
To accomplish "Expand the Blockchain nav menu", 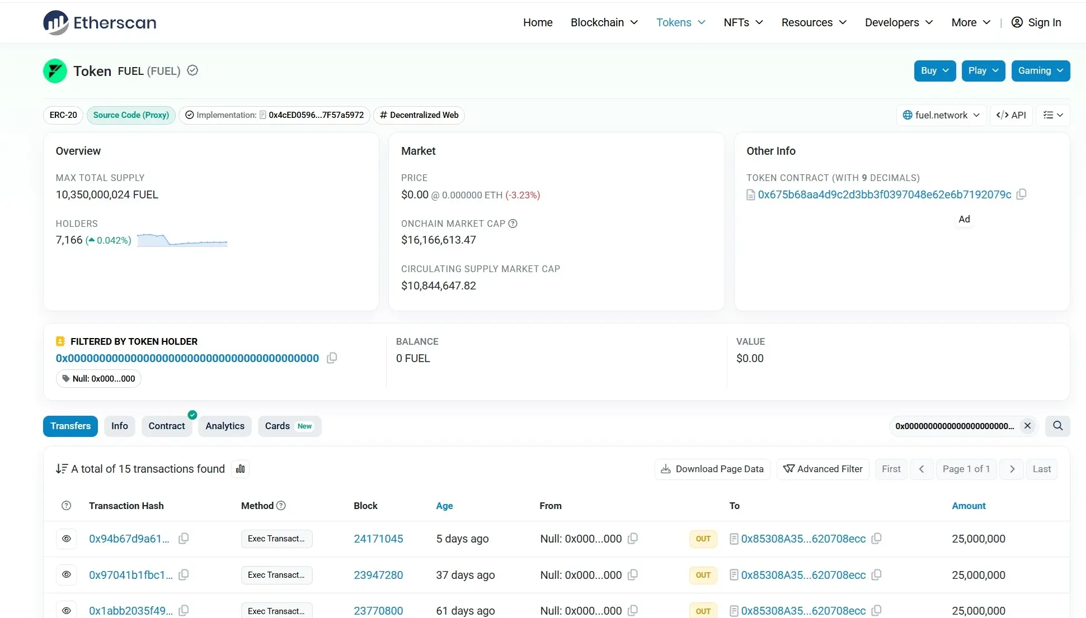I will point(604,22).
